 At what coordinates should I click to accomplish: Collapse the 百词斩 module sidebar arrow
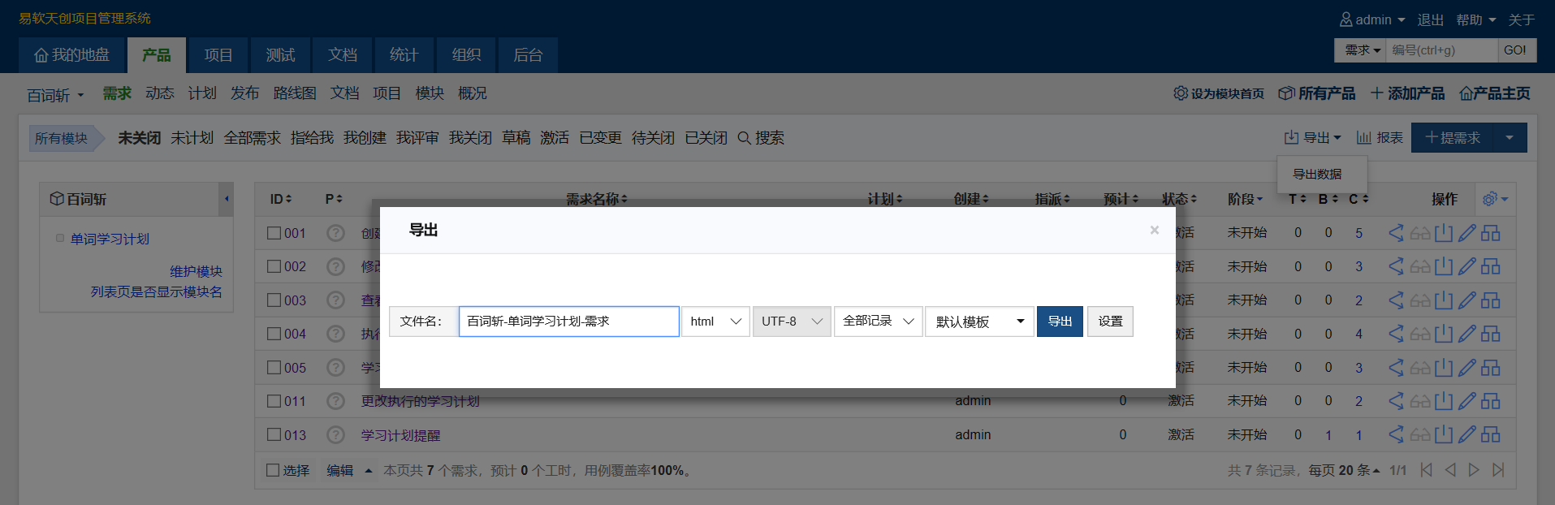pos(227,199)
